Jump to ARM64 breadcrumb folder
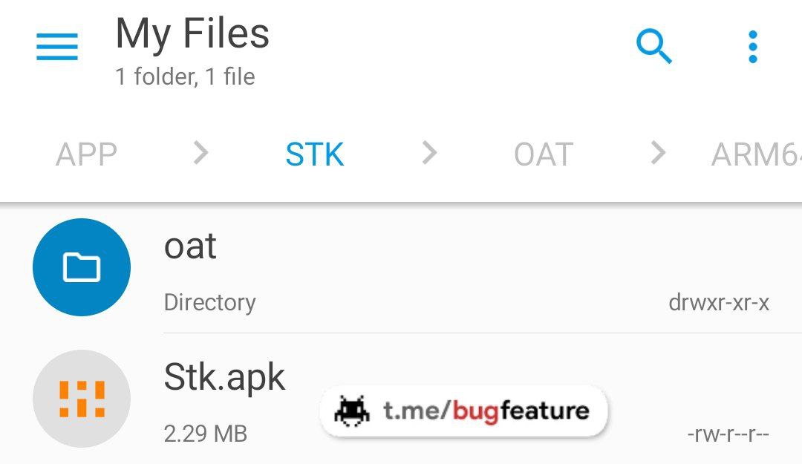This screenshot has width=802, height=464. 756,154
